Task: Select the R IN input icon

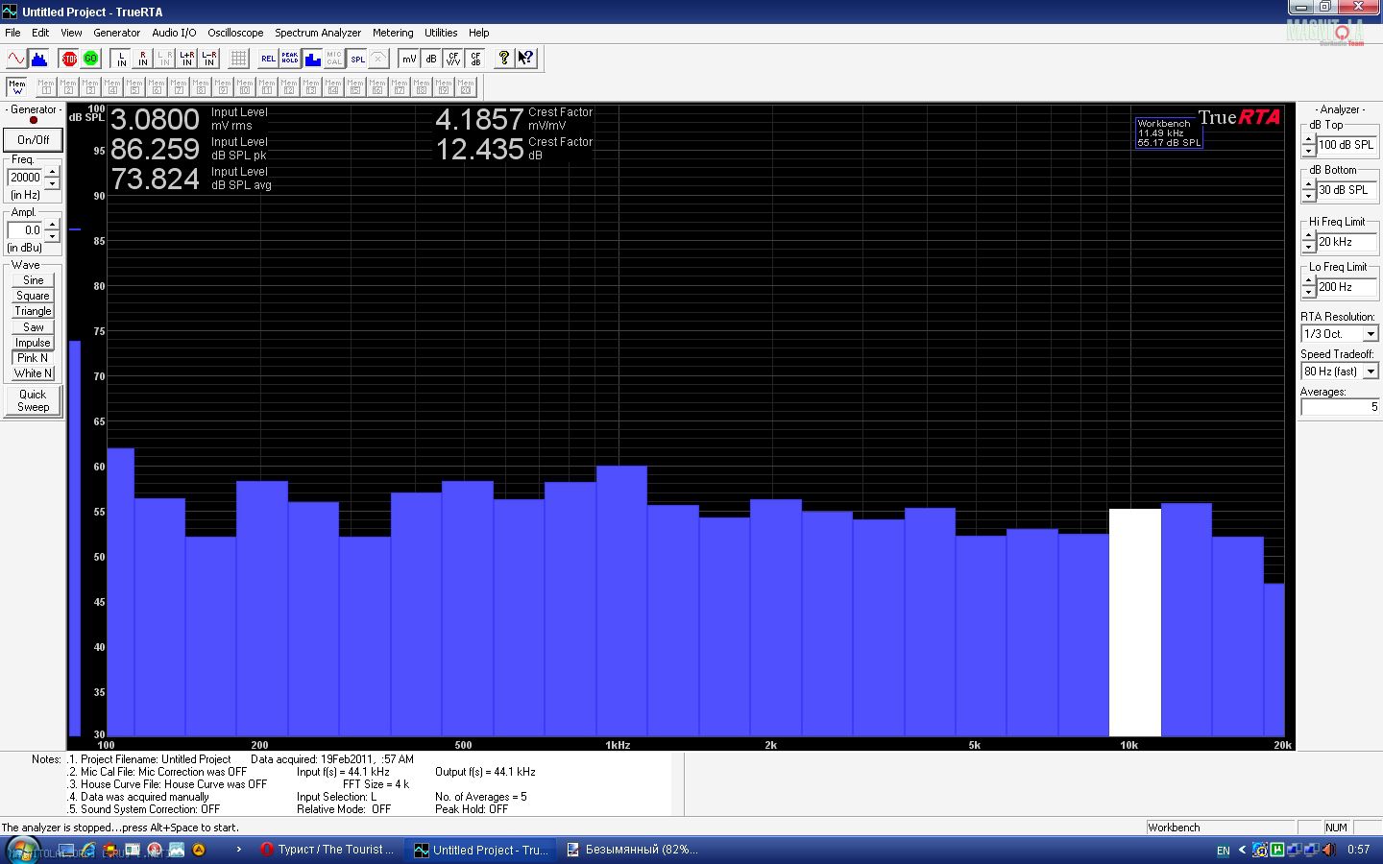Action: 143,59
